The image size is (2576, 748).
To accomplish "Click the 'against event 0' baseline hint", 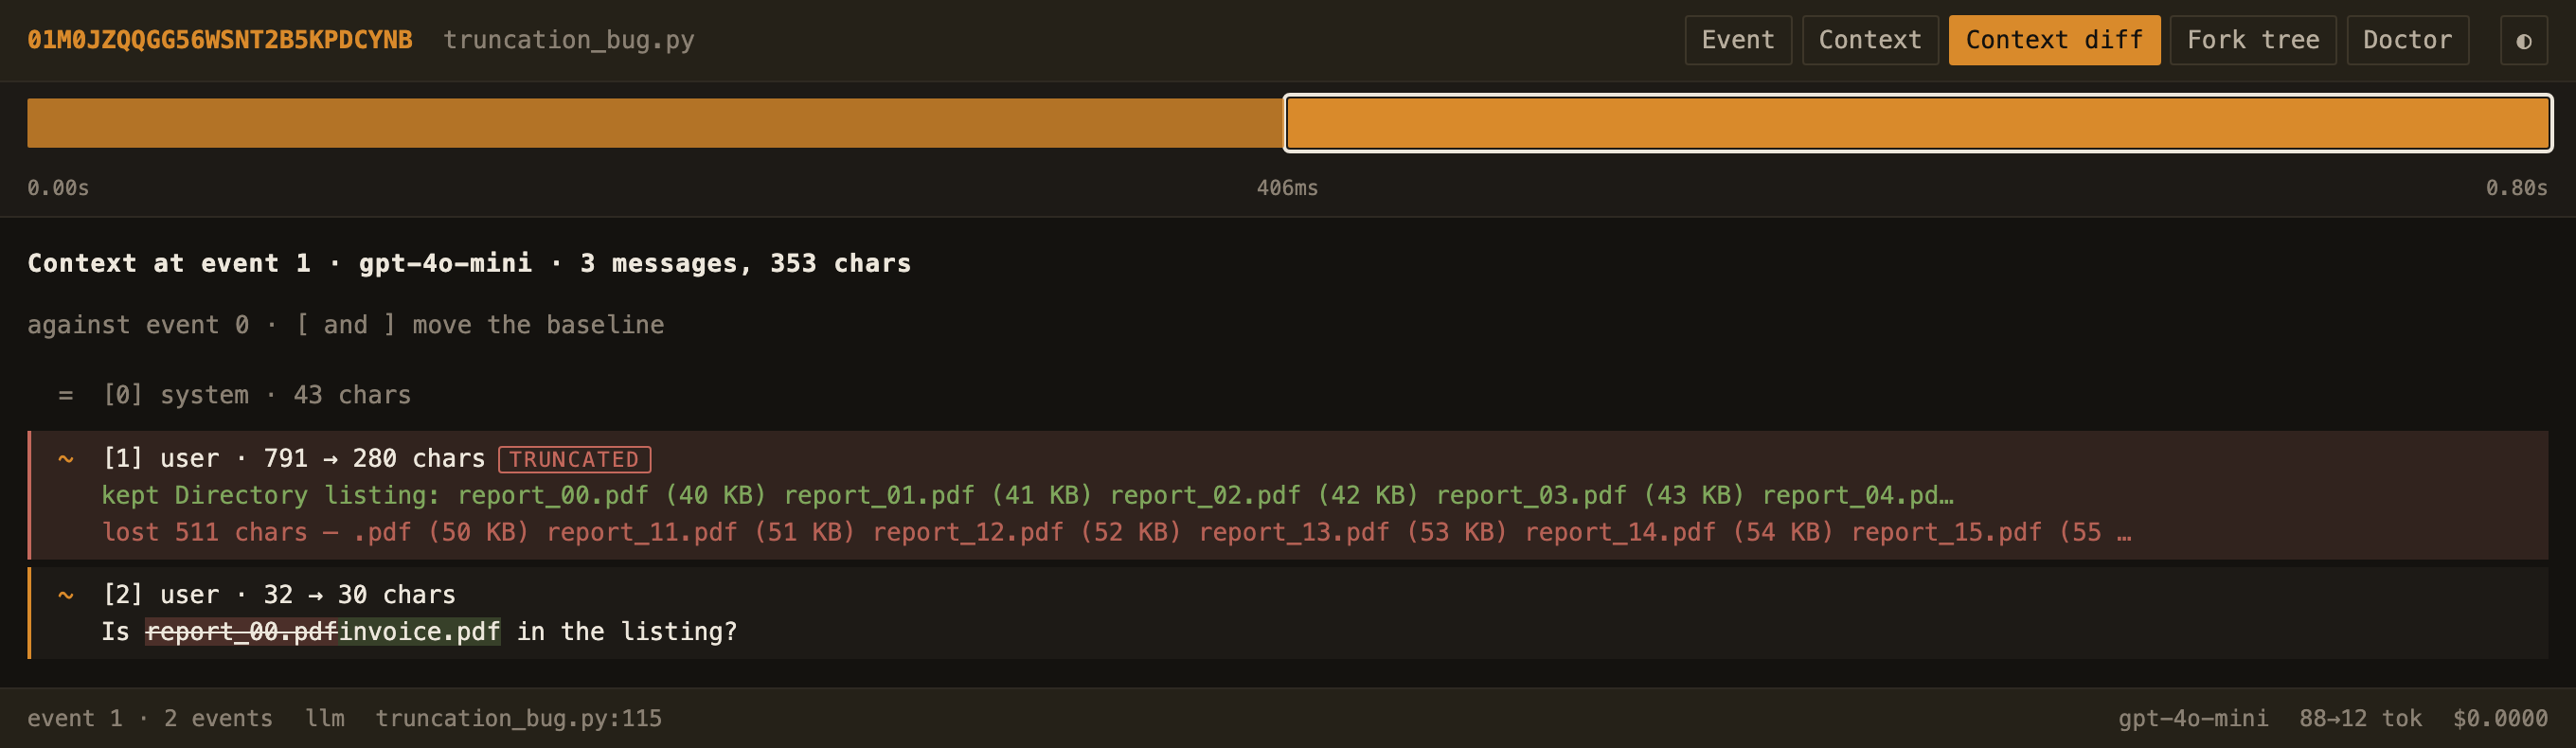I will [x=346, y=325].
